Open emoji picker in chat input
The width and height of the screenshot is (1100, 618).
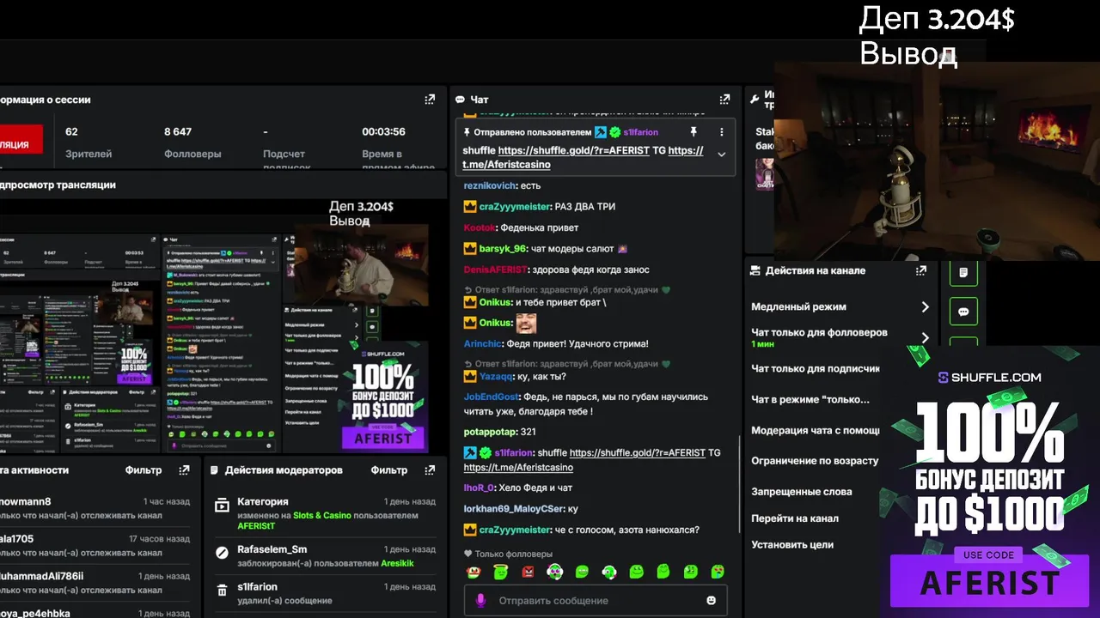(x=711, y=601)
